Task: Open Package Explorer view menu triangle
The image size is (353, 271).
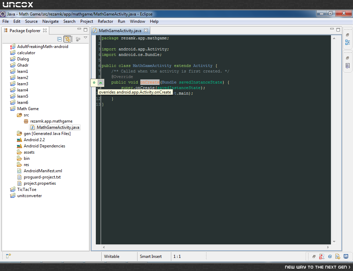Action: (x=85, y=38)
